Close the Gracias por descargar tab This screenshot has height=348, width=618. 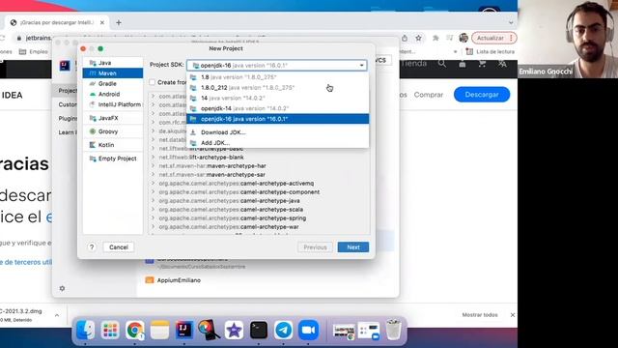(102, 22)
